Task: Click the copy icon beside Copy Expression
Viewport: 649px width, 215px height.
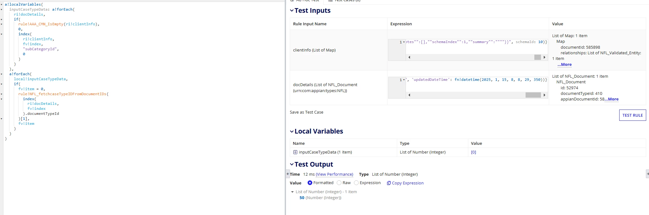Action: tap(389, 183)
